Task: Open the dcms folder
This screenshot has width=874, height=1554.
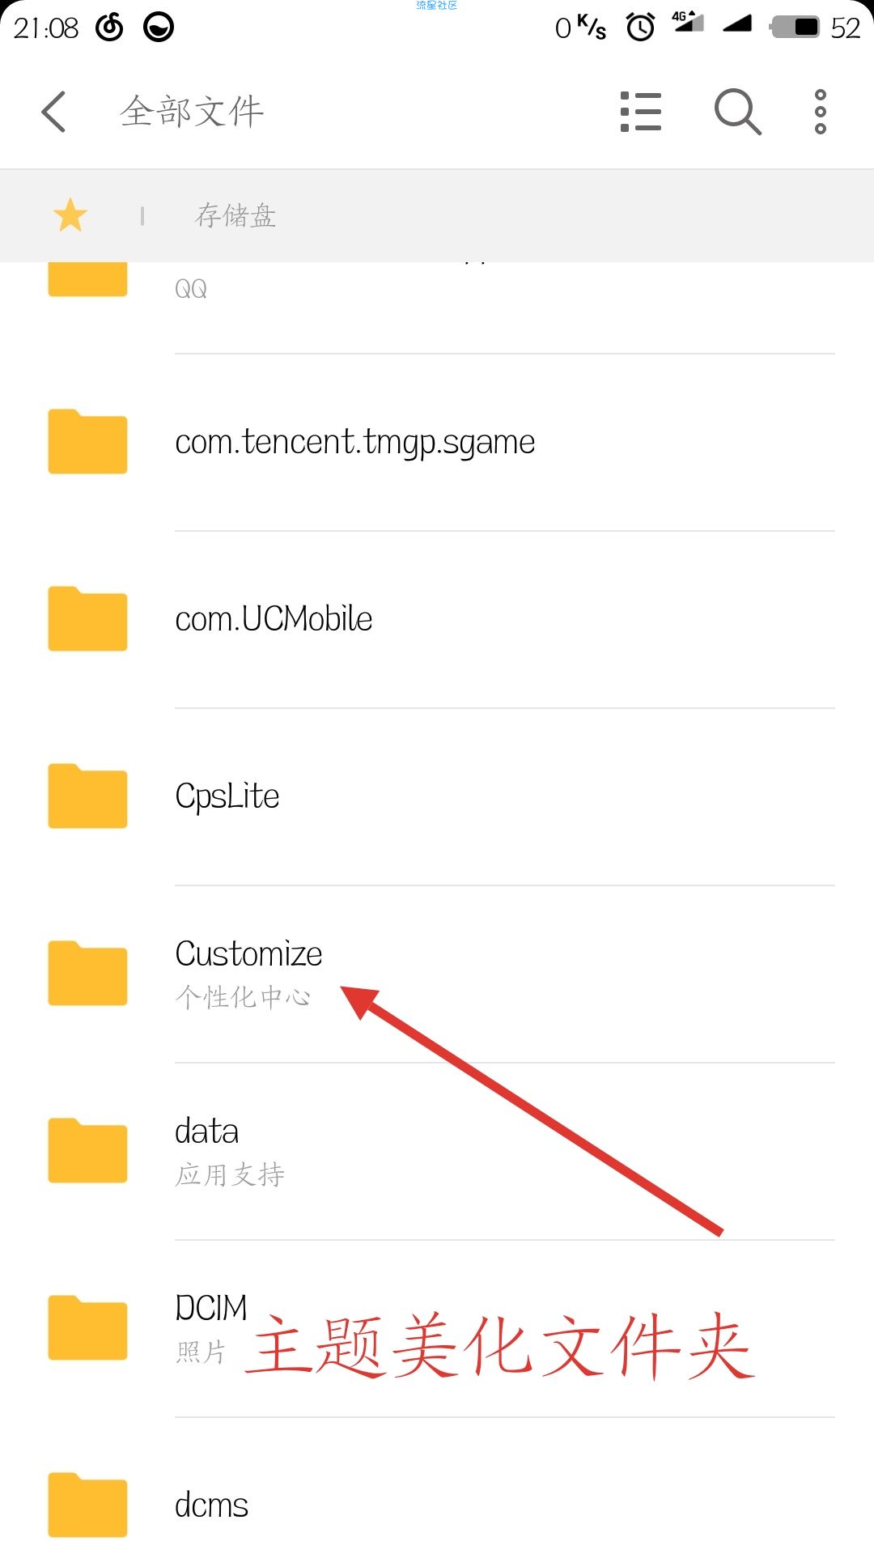Action: pos(437,1497)
